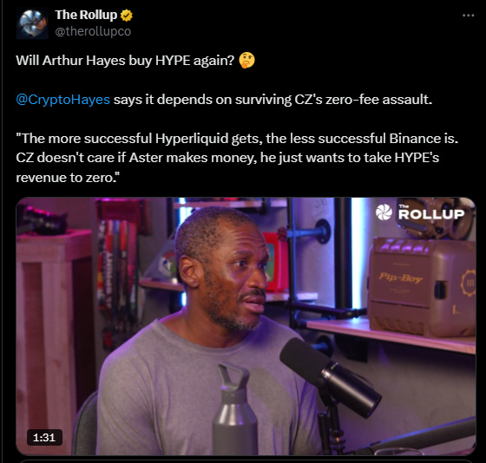Open The Rollup profile avatar
The height and width of the screenshot is (463, 486).
[32, 24]
